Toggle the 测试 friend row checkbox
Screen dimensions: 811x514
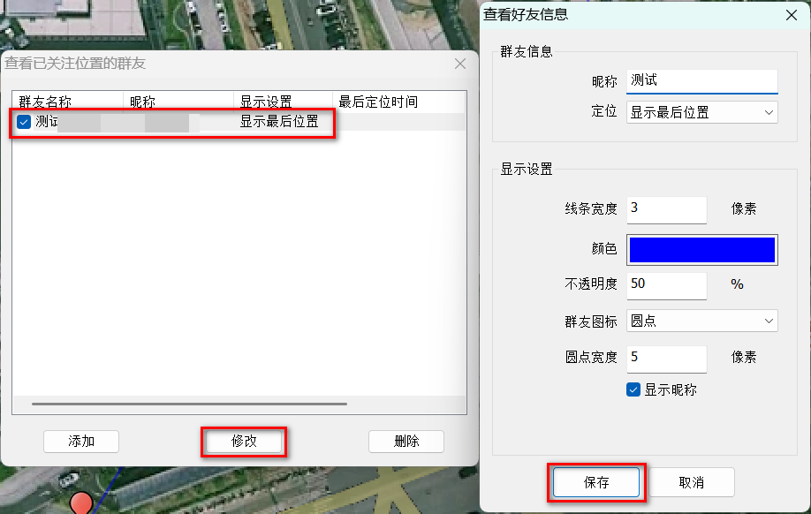[x=24, y=122]
